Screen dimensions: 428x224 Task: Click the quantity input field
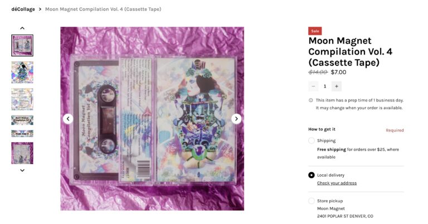[325, 86]
